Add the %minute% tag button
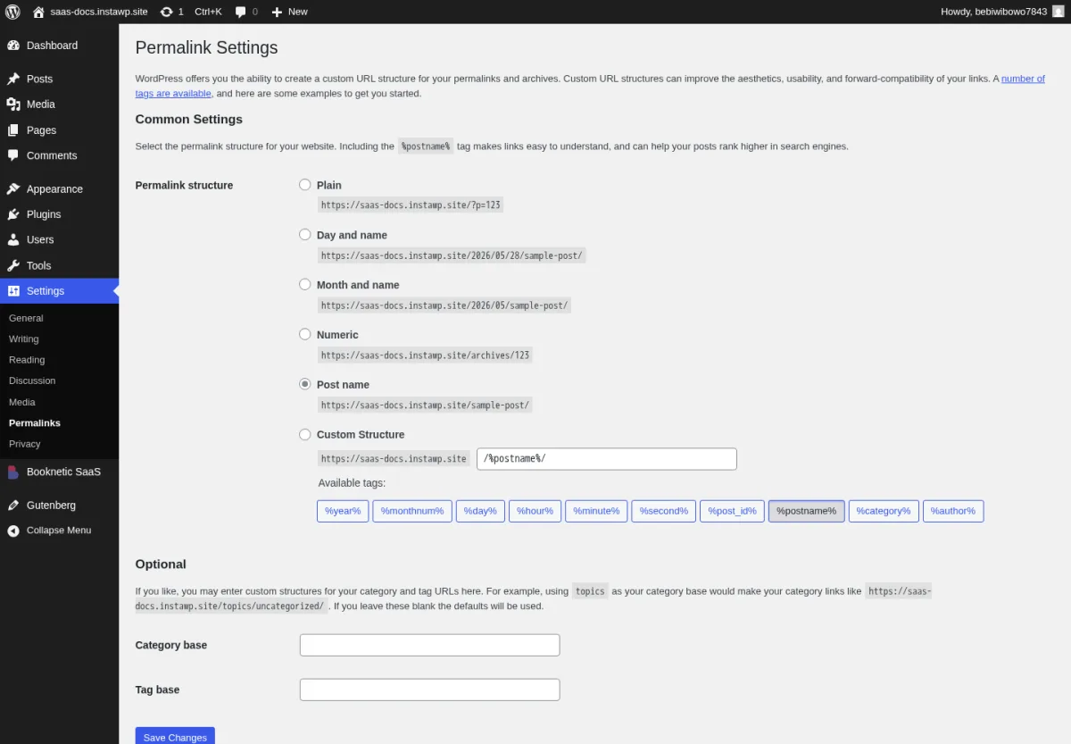 pyautogui.click(x=596, y=511)
